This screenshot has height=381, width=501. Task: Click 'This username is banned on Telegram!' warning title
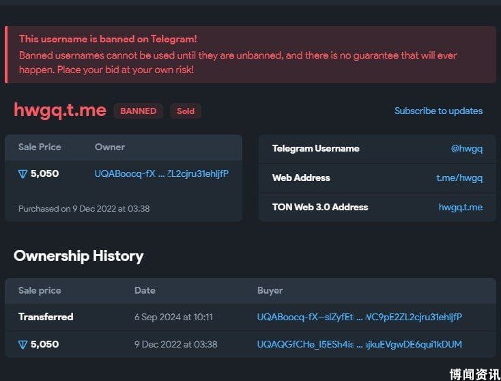[108, 39]
